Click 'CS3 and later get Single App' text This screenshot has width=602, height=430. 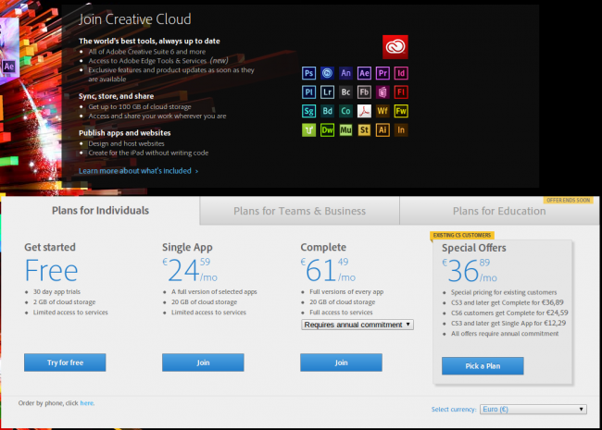(508, 323)
